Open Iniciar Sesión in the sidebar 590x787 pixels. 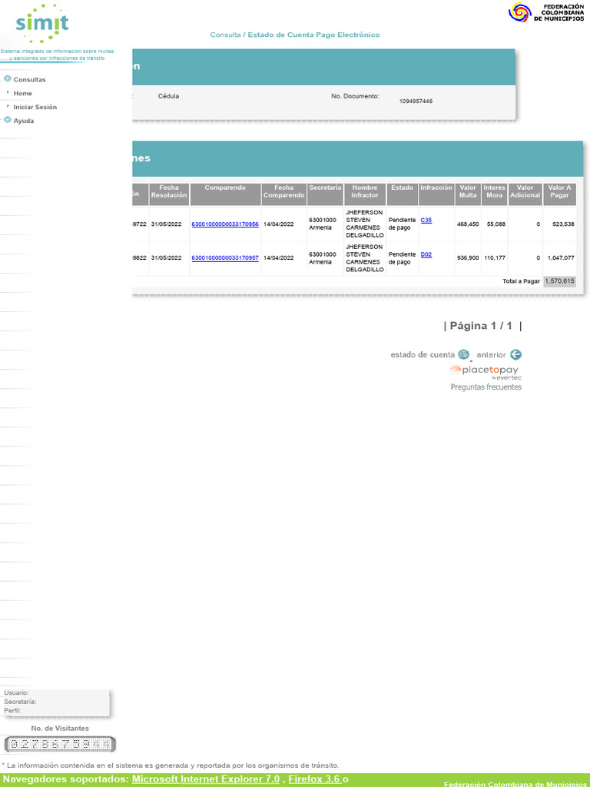[x=35, y=107]
